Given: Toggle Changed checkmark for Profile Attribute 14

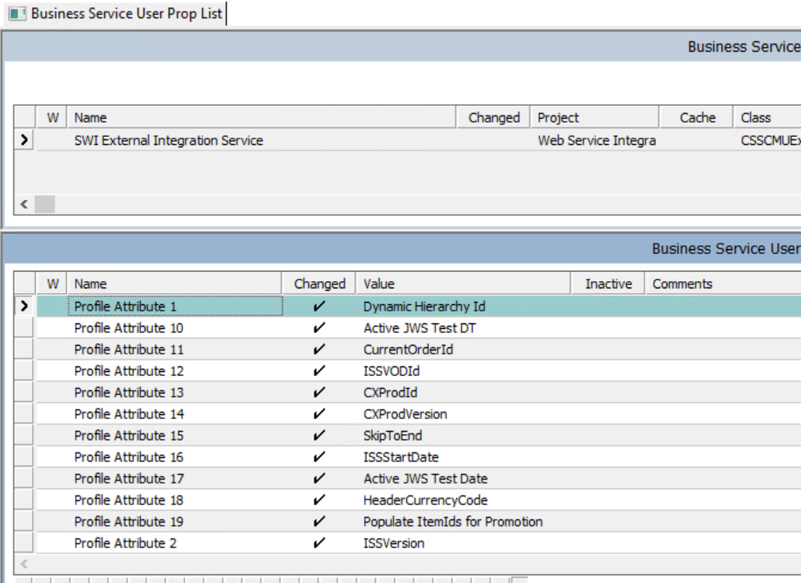Looking at the screenshot, I should point(318,414).
